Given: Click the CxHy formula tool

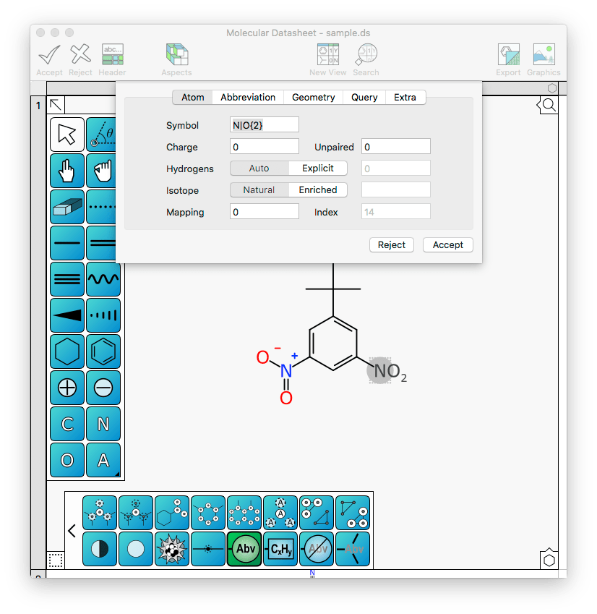Looking at the screenshot, I should (x=280, y=549).
